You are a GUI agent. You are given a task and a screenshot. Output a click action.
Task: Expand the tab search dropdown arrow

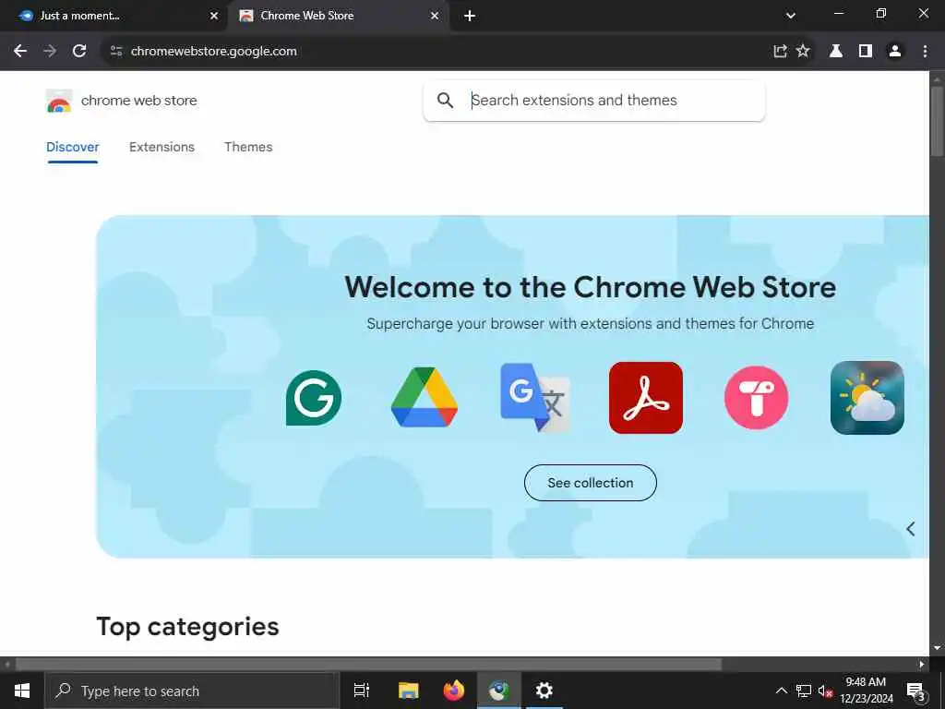[x=791, y=16]
